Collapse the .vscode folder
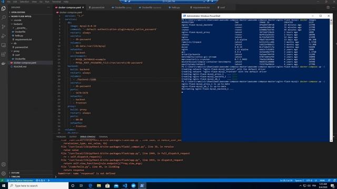Viewport: 337px width, 189px height. tap(17, 20)
